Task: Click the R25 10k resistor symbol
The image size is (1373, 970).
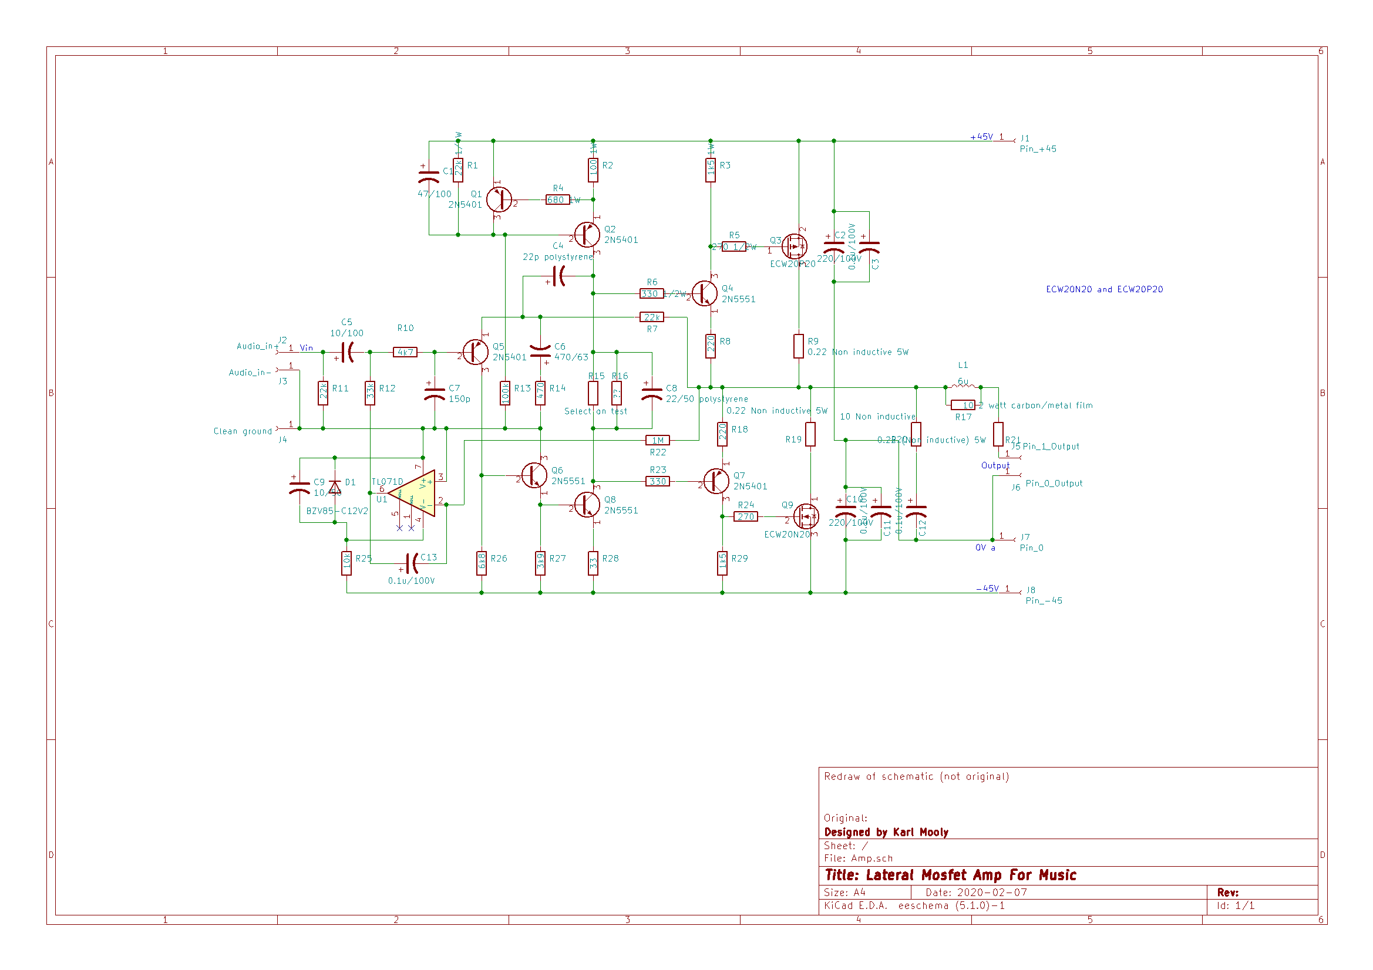Action: tap(347, 563)
